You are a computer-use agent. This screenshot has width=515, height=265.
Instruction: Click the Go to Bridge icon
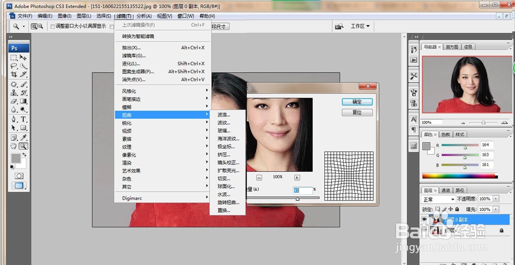coord(339,26)
